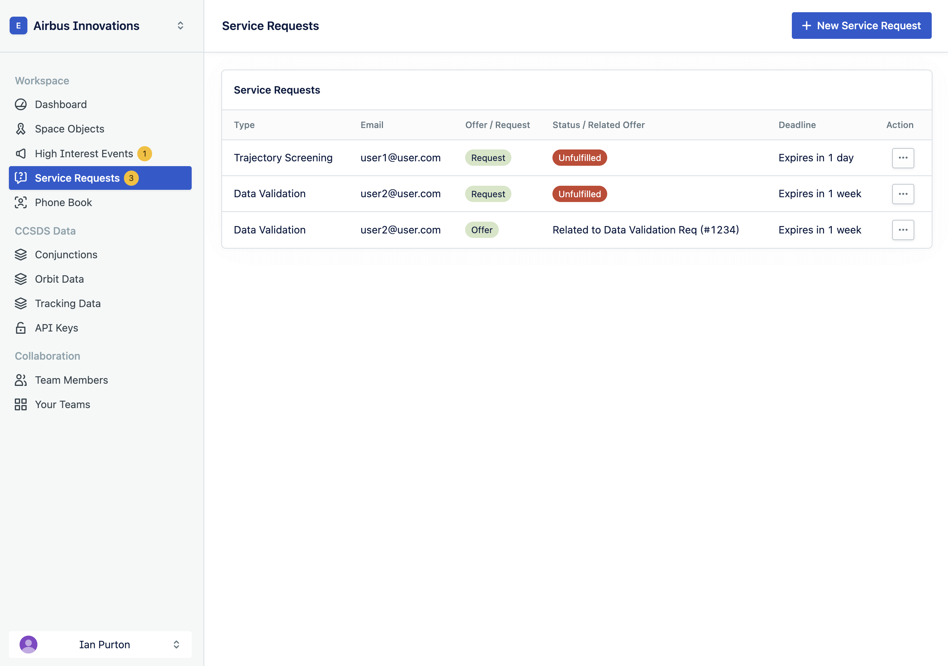
Task: Open the Ian Purton user menu chevron
Action: (176, 644)
